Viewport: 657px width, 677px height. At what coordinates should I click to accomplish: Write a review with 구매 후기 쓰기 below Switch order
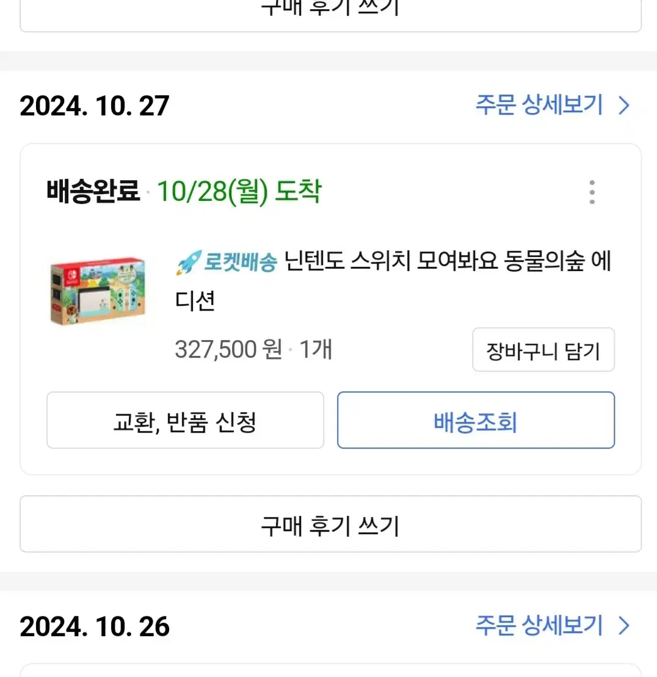[x=330, y=524]
